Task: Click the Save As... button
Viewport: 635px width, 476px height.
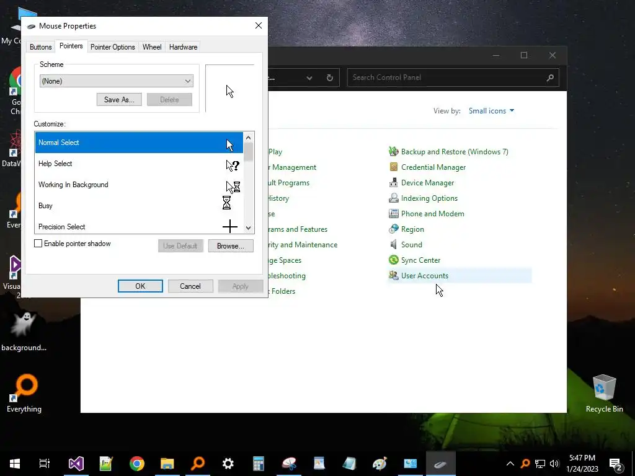Action: pos(119,100)
